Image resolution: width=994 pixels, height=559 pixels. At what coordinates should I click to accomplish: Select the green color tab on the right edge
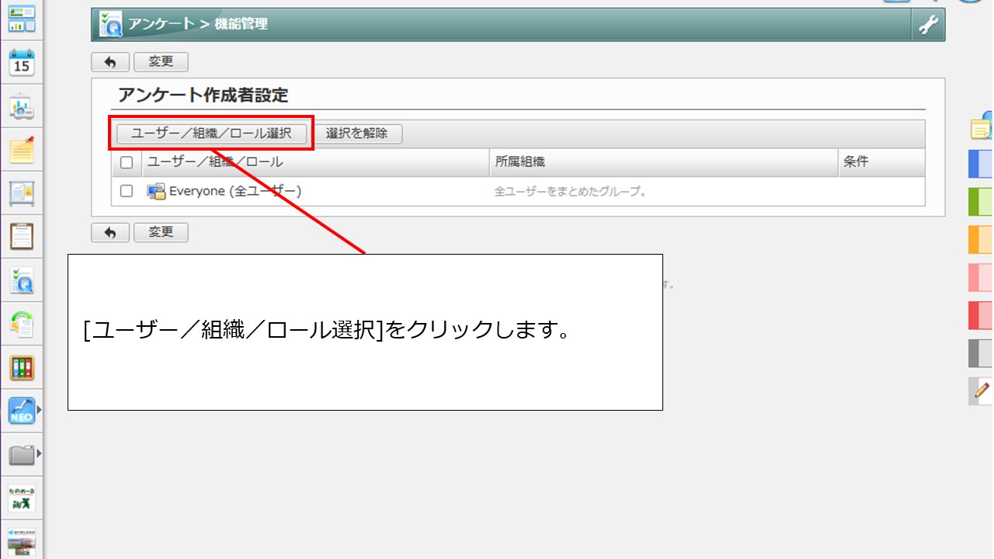[981, 202]
